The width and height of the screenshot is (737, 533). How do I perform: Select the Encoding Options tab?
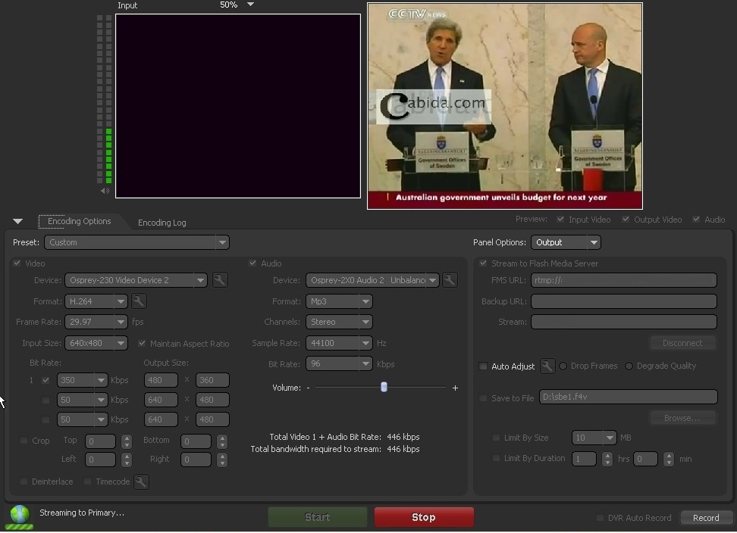pyautogui.click(x=79, y=221)
